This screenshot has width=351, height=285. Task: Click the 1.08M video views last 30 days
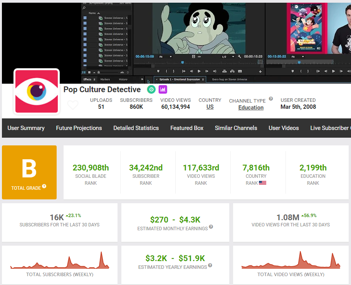point(288,218)
